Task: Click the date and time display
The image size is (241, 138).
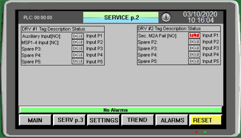Action: click(200, 17)
